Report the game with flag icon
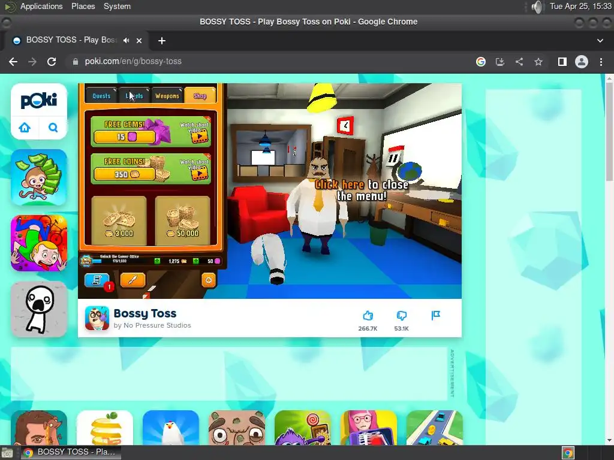Viewport: 614px width, 460px height. coord(435,315)
